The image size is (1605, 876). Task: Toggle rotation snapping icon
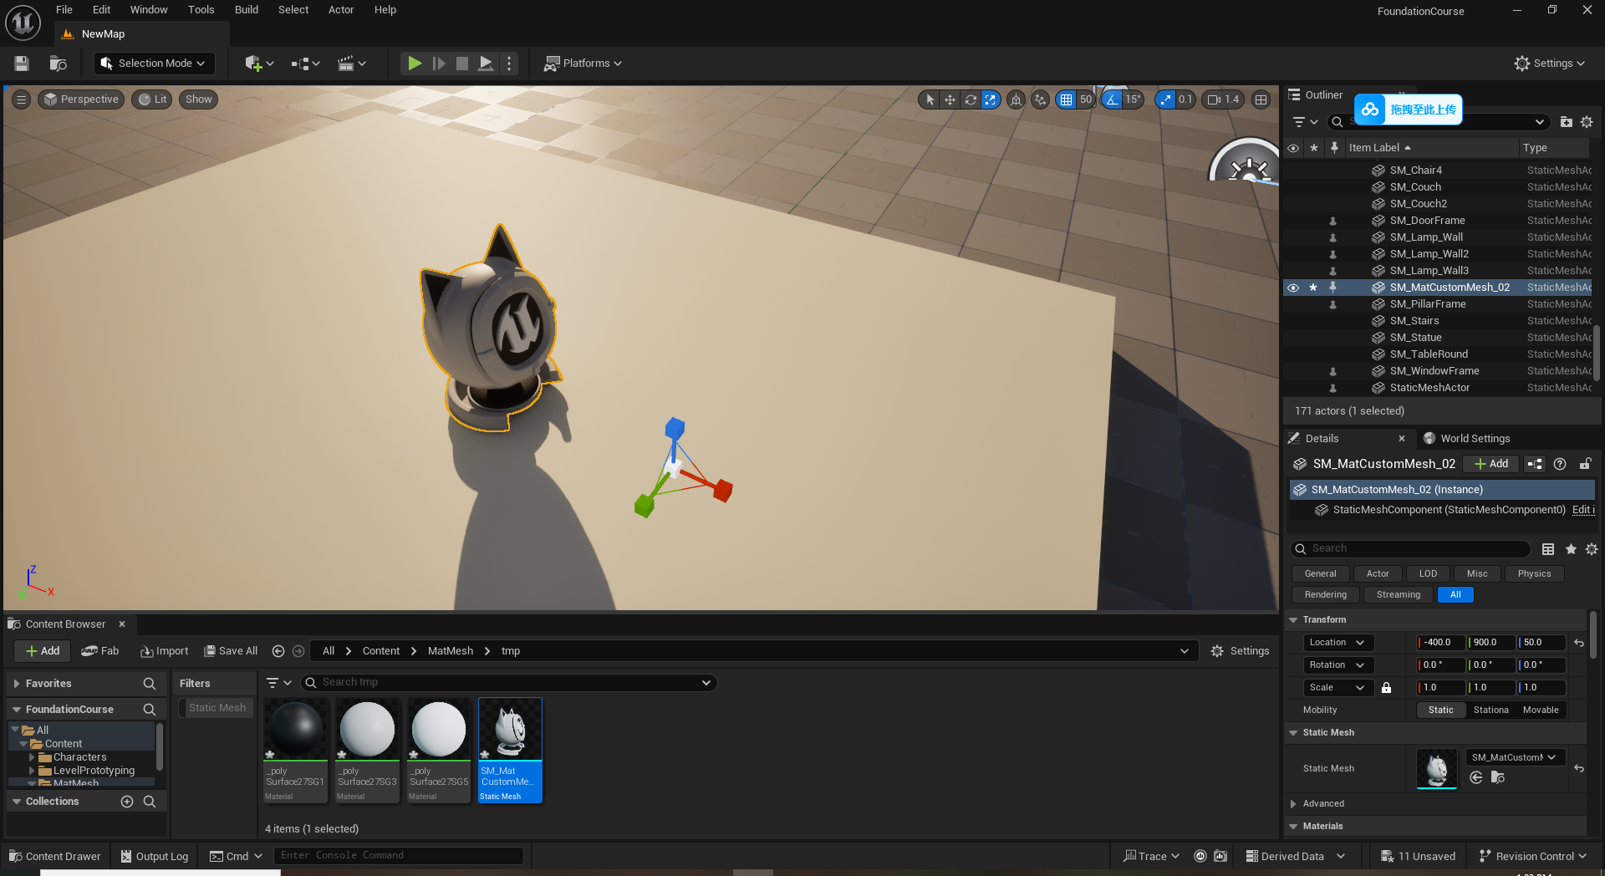[1112, 99]
